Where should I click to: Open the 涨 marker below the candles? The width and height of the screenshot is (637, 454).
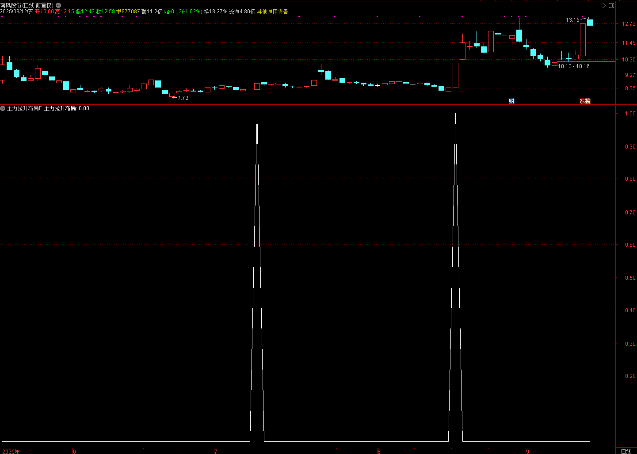[582, 101]
